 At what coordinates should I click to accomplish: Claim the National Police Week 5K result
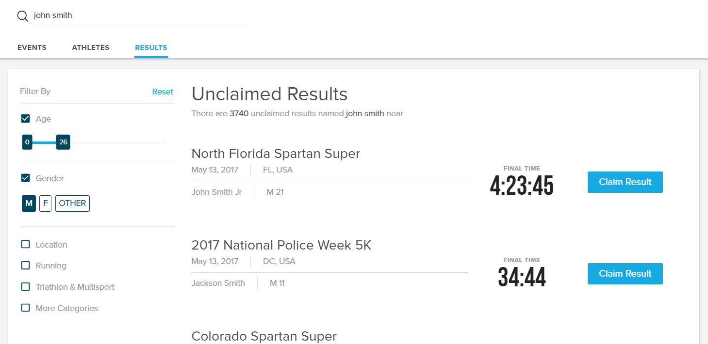tap(625, 274)
